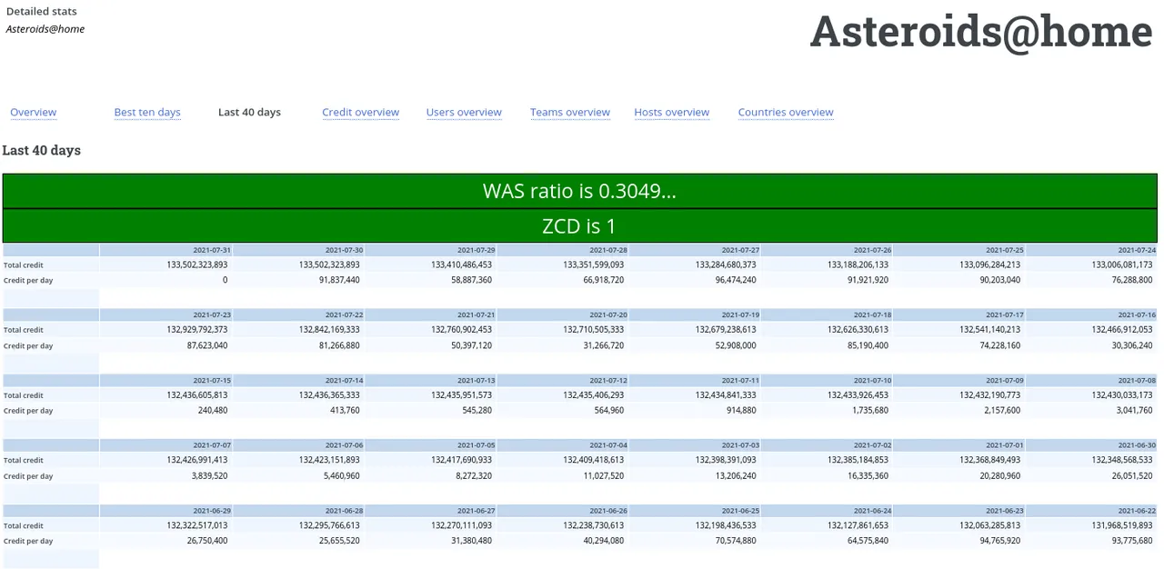This screenshot has width=1164, height=569.
Task: Select date header 2021-07-31
Action: (x=212, y=250)
